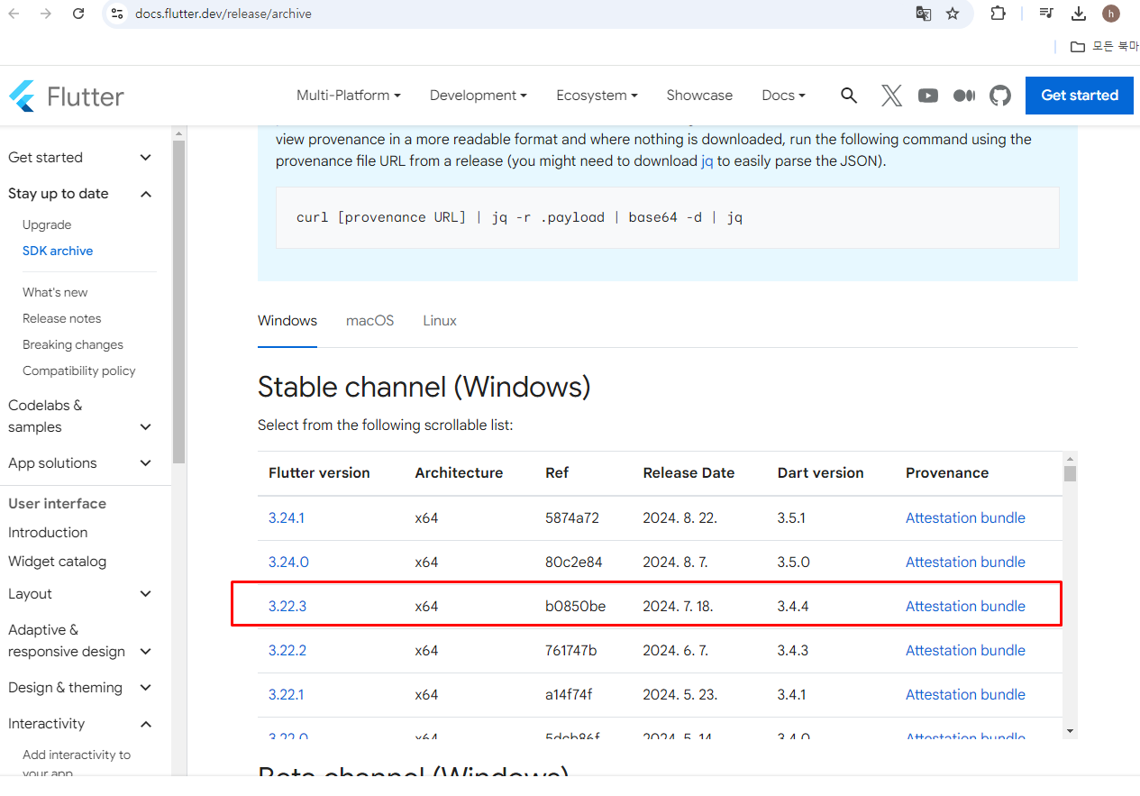1140x796 pixels.
Task: Open the browser extensions puzzle icon
Action: coord(998,14)
